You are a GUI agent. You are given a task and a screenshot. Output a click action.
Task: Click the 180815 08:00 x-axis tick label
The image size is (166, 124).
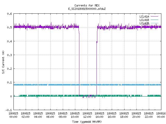point(63,115)
